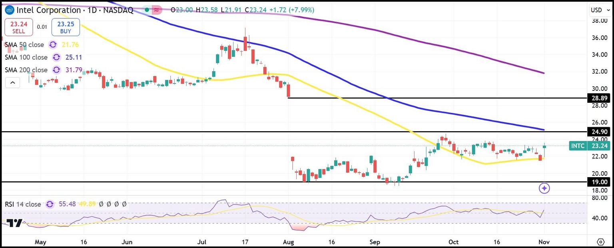Click the pink approximate-data indicator icon
This screenshot has width=614, height=248.
coord(156,10)
